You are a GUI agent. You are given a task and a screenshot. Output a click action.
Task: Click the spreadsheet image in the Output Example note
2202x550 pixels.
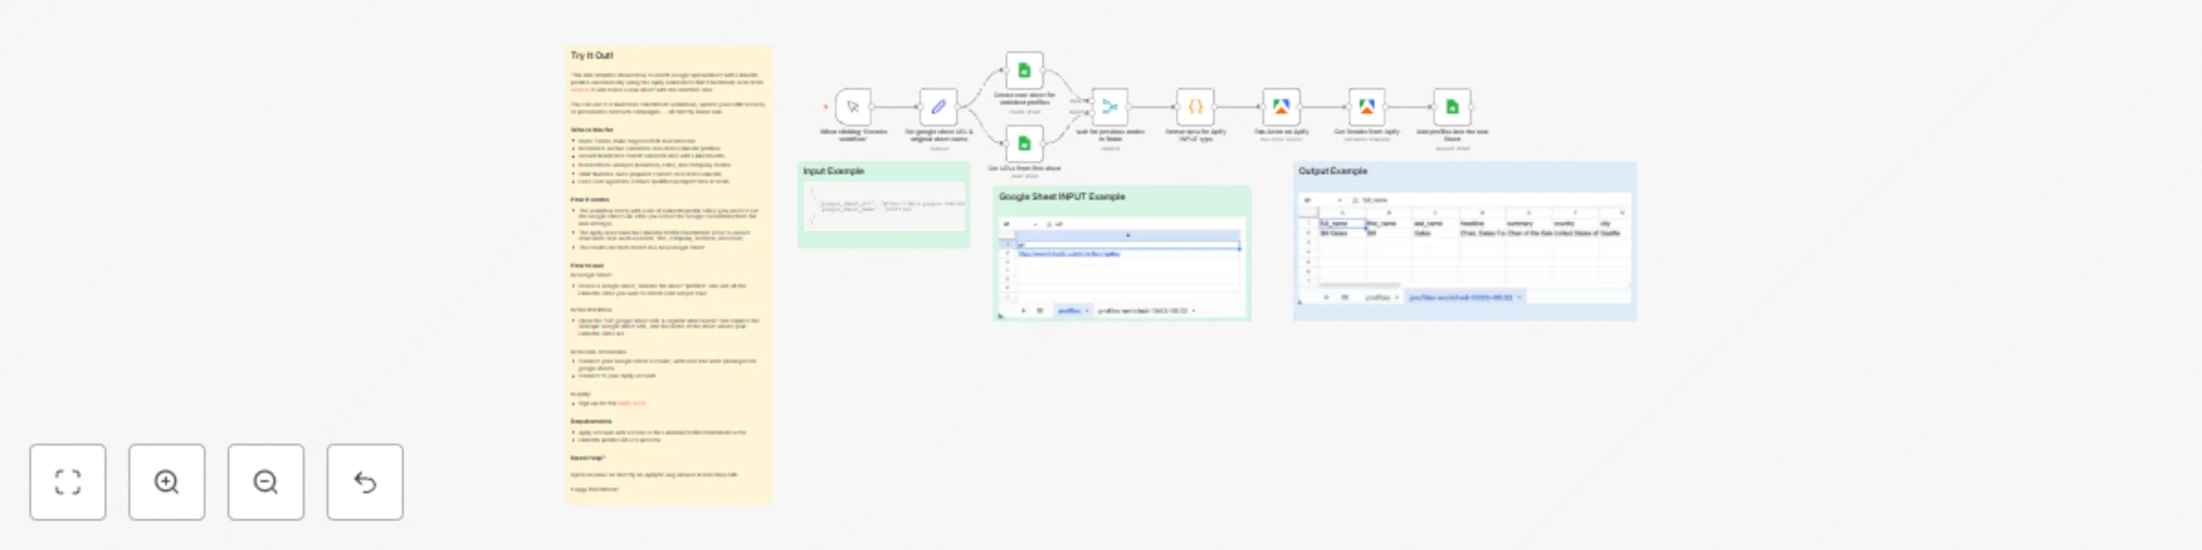tap(1464, 247)
